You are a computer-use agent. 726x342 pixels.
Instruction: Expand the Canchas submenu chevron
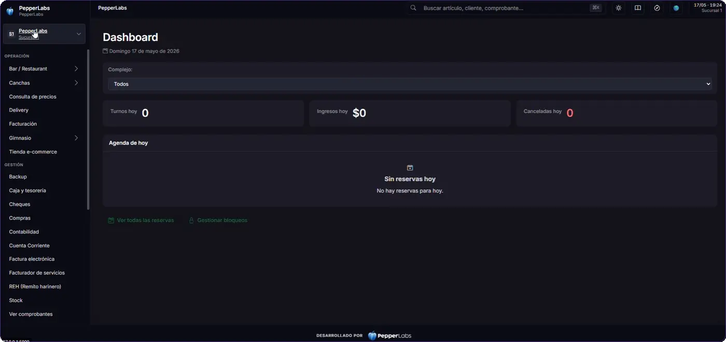(76, 83)
